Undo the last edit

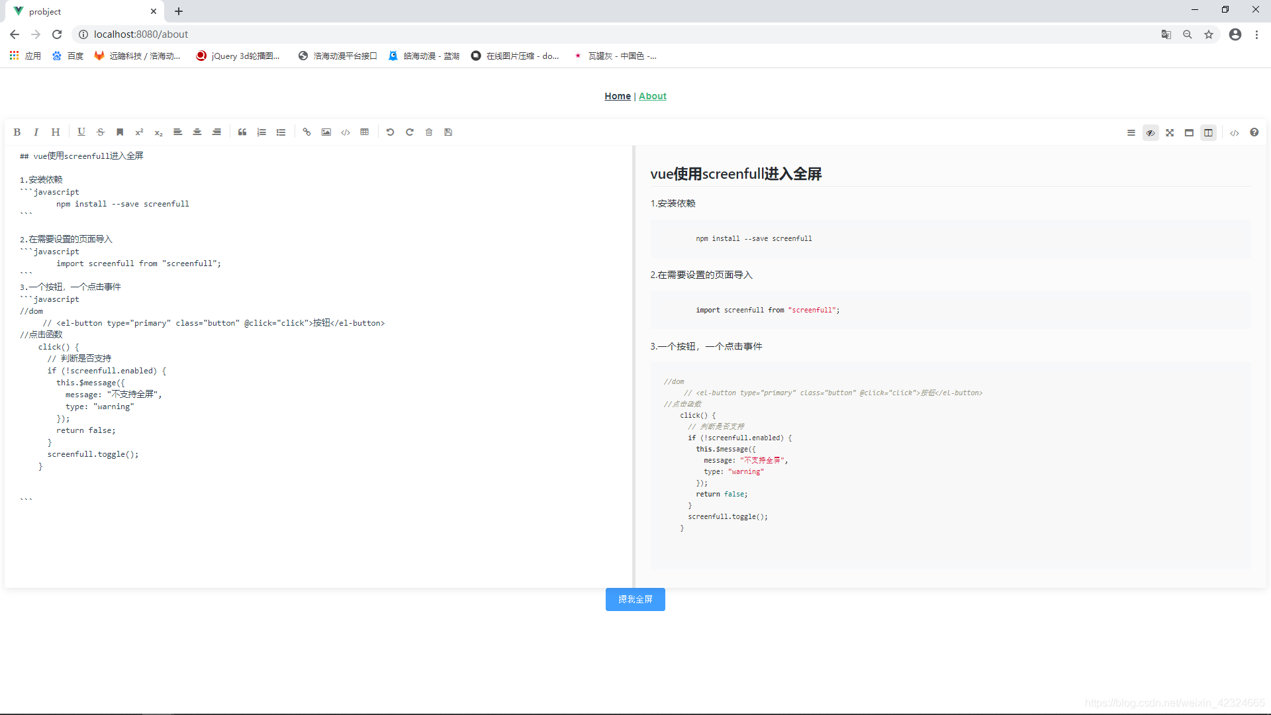click(x=391, y=132)
